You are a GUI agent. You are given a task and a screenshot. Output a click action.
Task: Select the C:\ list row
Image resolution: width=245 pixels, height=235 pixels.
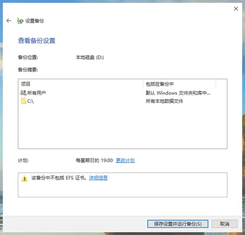122,101
